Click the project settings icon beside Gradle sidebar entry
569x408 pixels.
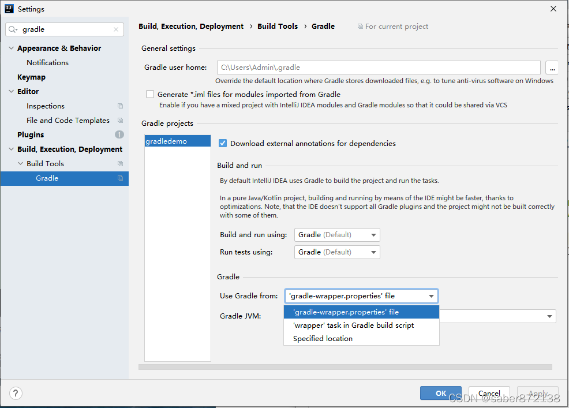pyautogui.click(x=120, y=178)
